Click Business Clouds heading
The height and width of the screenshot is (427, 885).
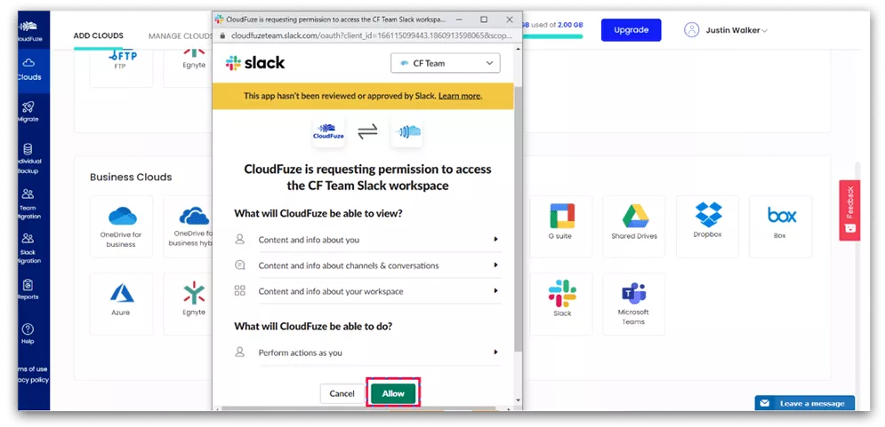point(131,177)
